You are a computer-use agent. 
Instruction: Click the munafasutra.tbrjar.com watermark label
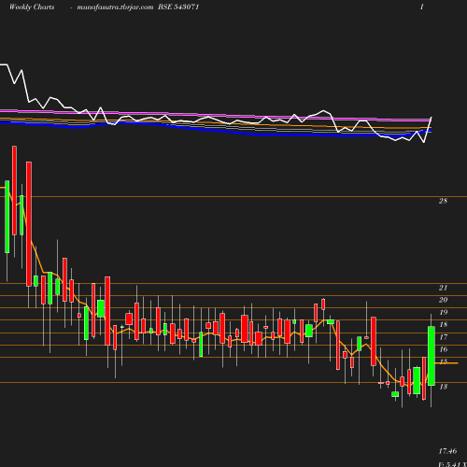tap(115, 7)
